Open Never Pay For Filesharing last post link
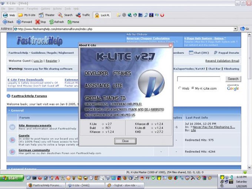Image resolution: width=252 pixels, height=189 pixels. (x=214, y=127)
